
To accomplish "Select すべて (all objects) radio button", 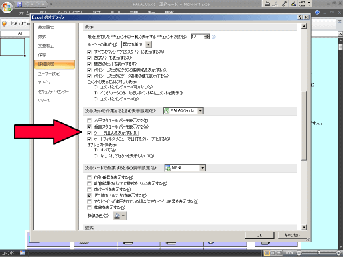I will coord(96,150).
